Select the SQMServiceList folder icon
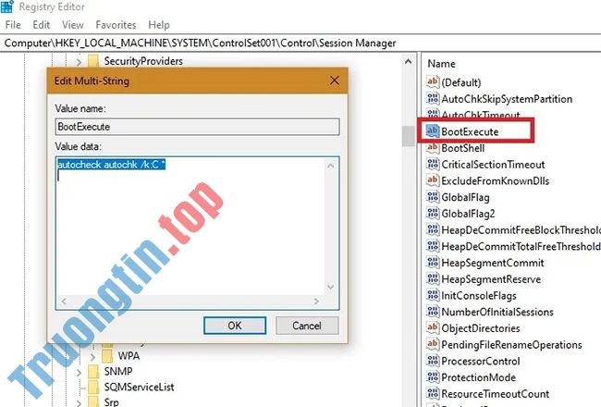 pyautogui.click(x=93, y=388)
